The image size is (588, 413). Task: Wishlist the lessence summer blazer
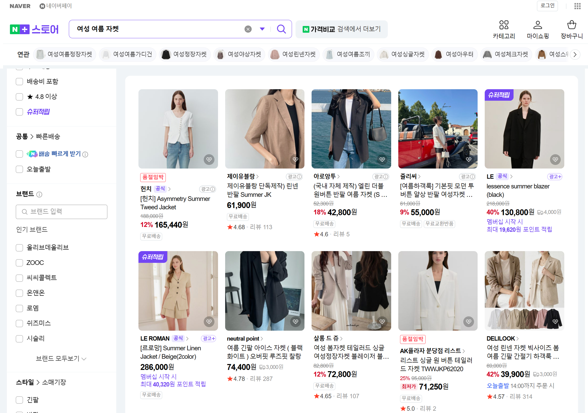pos(555,159)
